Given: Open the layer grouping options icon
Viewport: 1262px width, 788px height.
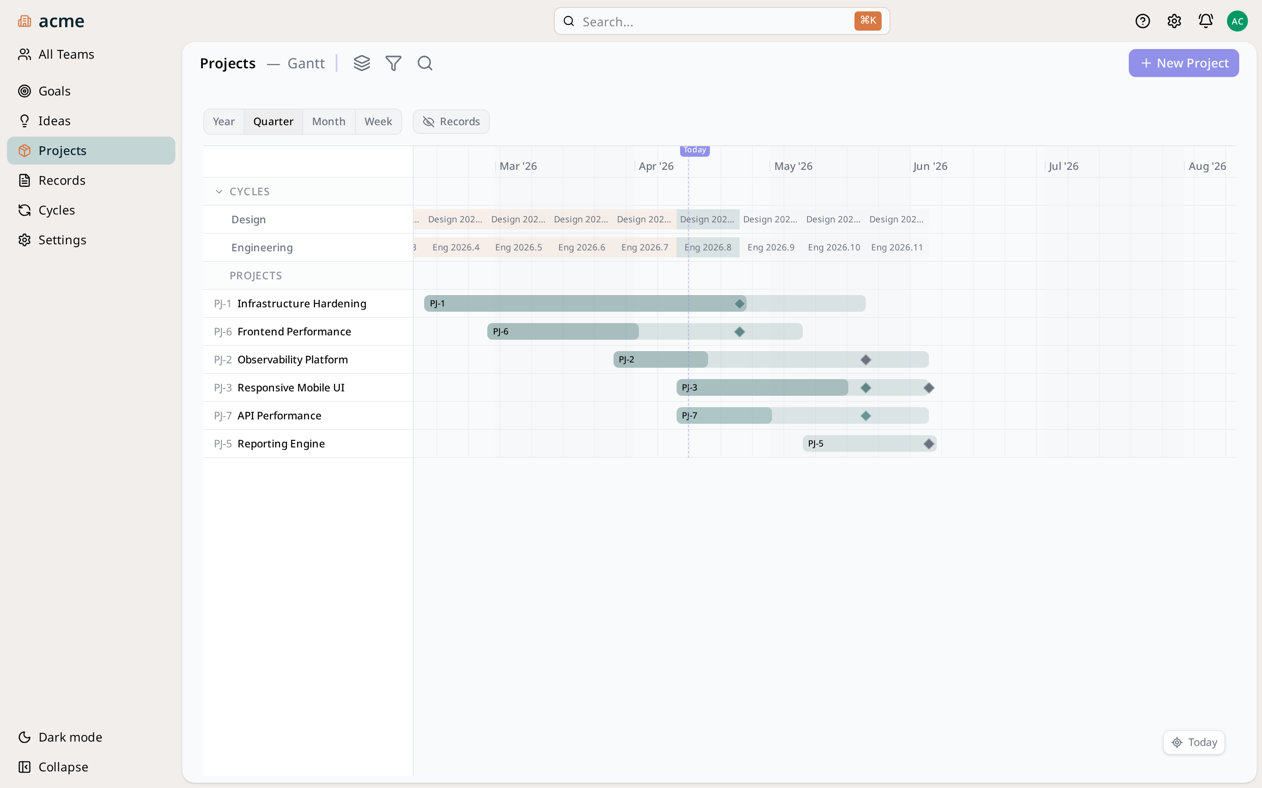Looking at the screenshot, I should click(362, 63).
